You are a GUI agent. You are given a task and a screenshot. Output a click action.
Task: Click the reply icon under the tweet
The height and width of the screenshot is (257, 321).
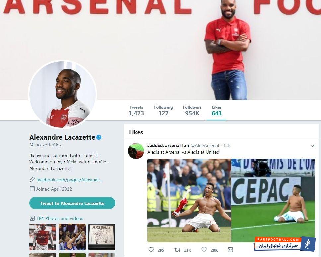(151, 250)
